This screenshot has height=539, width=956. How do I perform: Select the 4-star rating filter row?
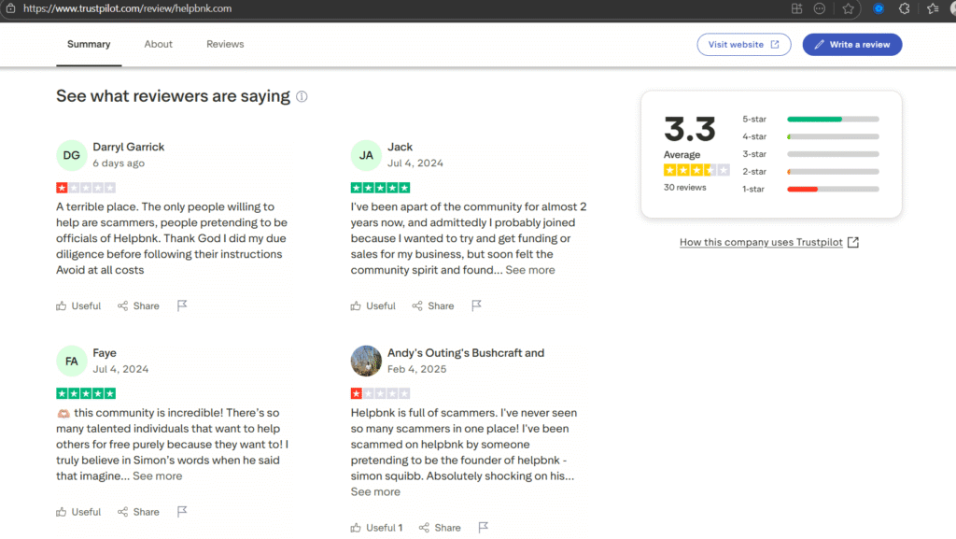[x=810, y=137]
